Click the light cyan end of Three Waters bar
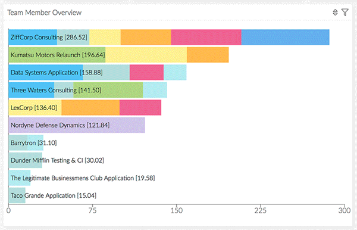357x230 pixels. coord(155,90)
